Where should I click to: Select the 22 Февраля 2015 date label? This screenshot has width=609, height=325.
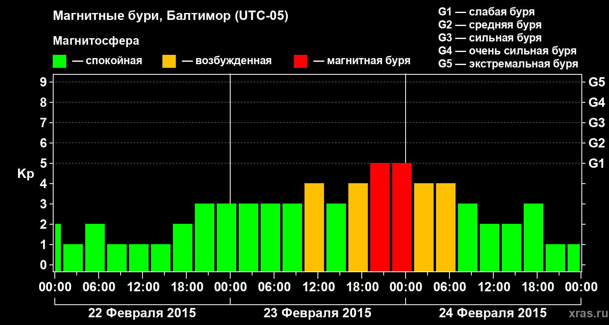(142, 313)
